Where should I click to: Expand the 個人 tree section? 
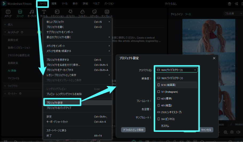(5, 25)
